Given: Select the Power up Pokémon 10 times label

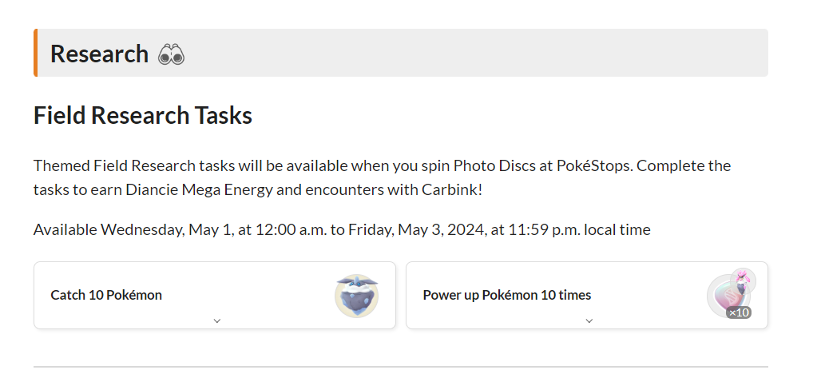Looking at the screenshot, I should (507, 295).
